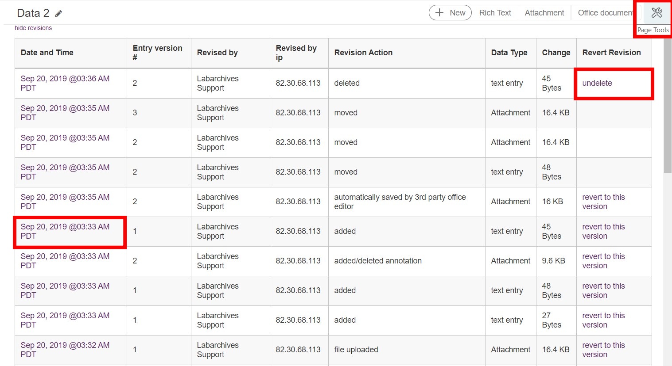The width and height of the screenshot is (672, 366).
Task: Select Office document entry option
Action: 605,13
